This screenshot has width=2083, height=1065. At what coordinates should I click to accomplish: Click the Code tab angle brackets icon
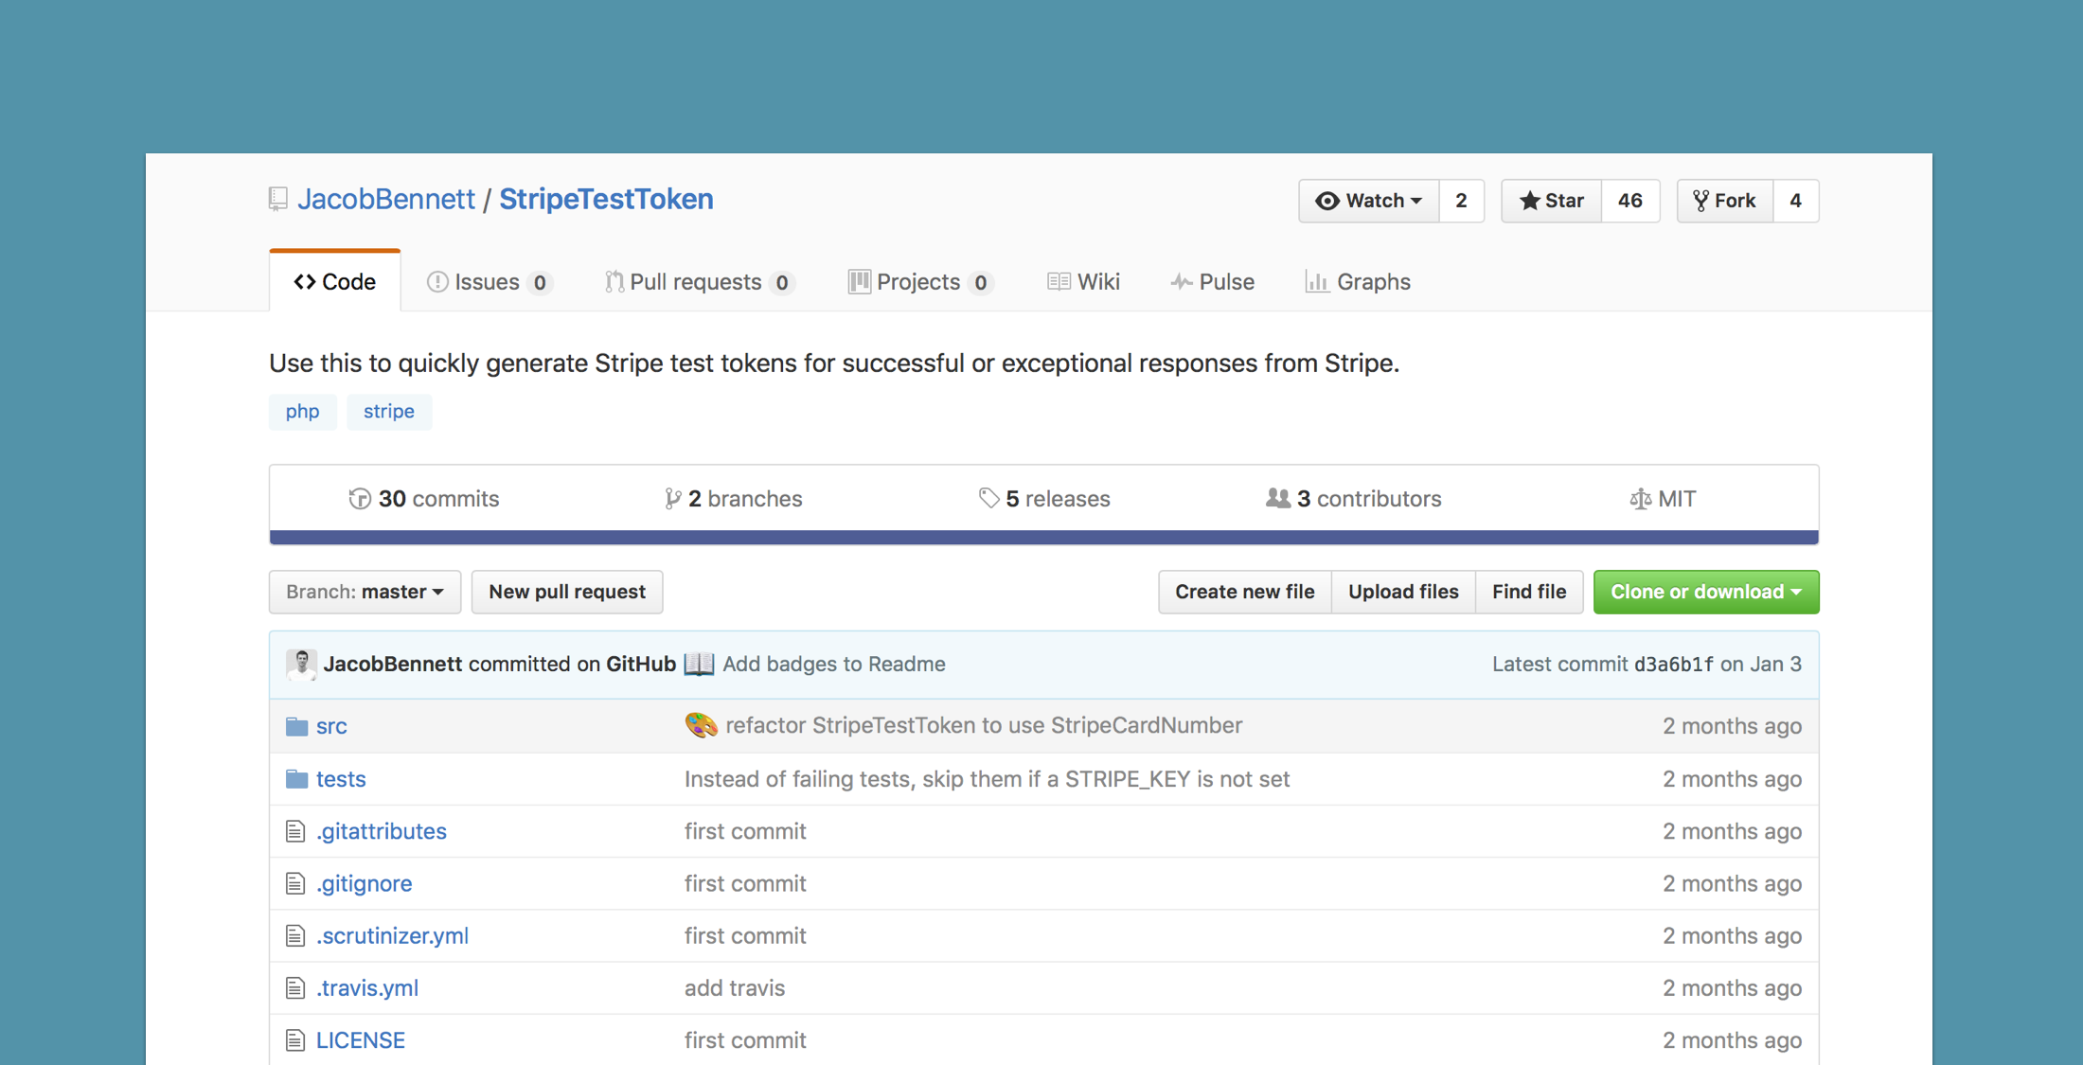point(305,281)
